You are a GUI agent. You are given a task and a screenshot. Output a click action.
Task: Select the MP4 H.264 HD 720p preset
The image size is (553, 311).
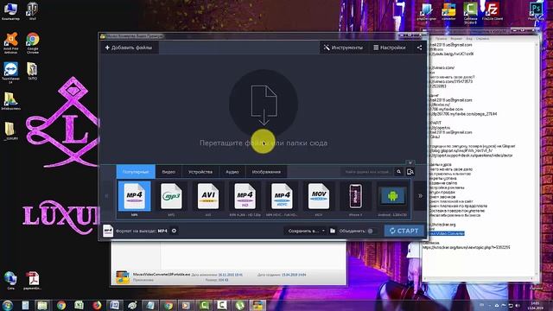pos(245,199)
